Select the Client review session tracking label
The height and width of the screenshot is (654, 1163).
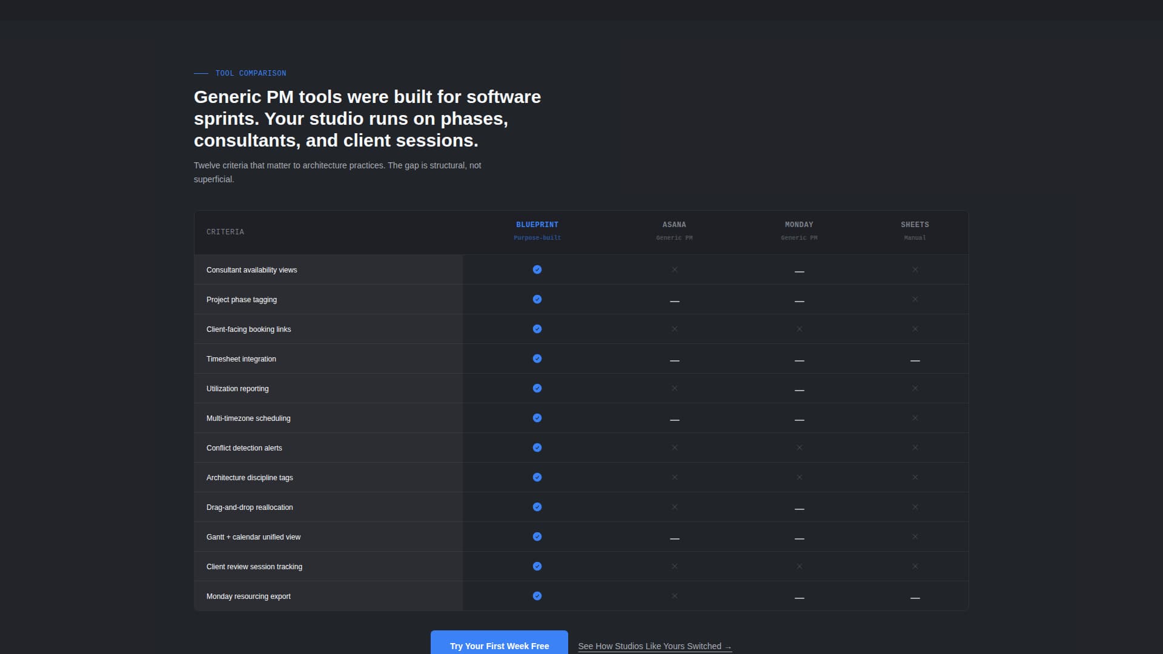coord(254,567)
